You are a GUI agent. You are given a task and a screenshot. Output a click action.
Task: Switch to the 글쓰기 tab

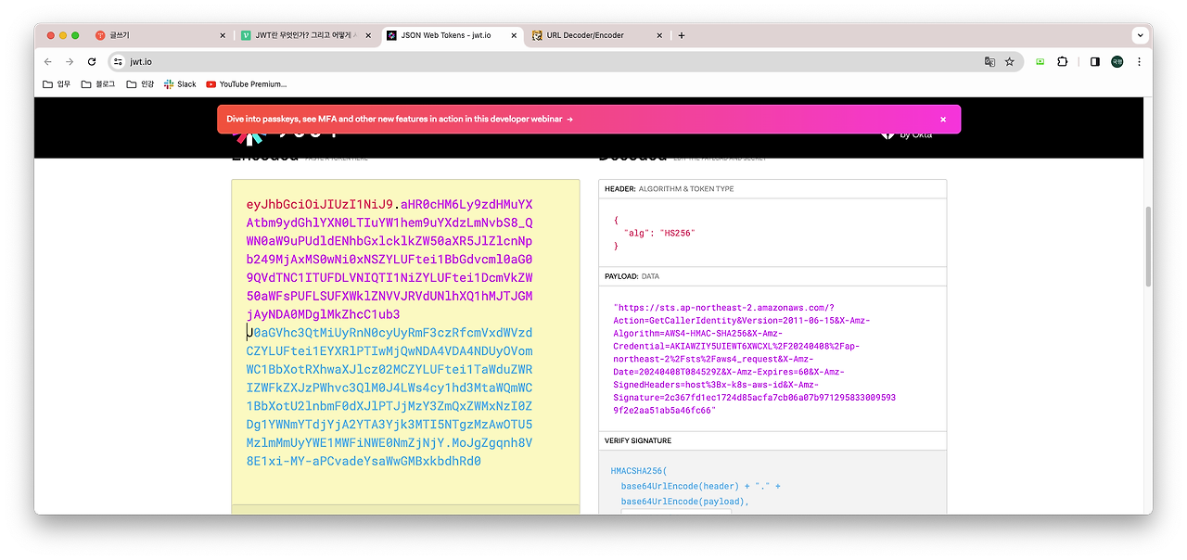(x=160, y=35)
